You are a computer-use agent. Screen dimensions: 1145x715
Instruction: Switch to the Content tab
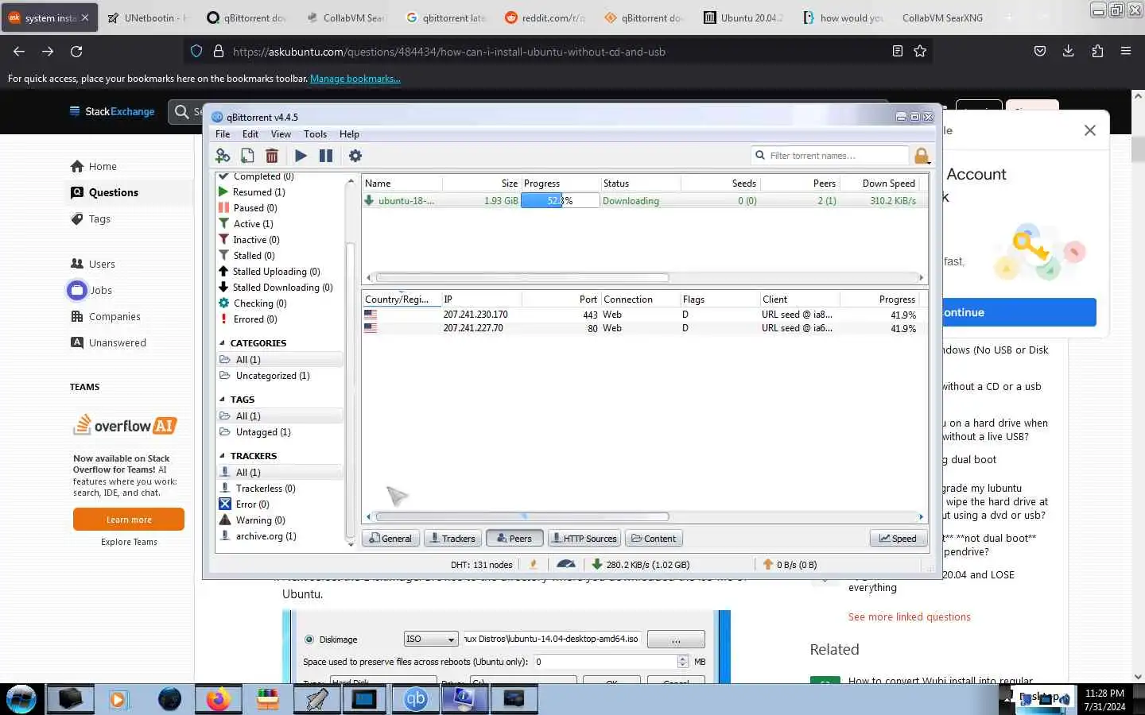(x=654, y=539)
